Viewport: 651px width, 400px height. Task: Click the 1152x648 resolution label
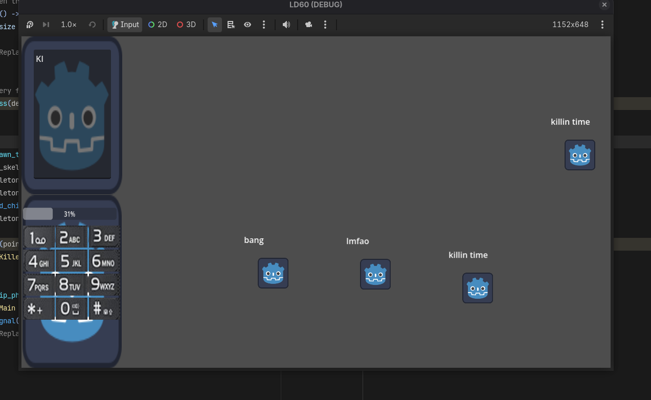tap(570, 25)
